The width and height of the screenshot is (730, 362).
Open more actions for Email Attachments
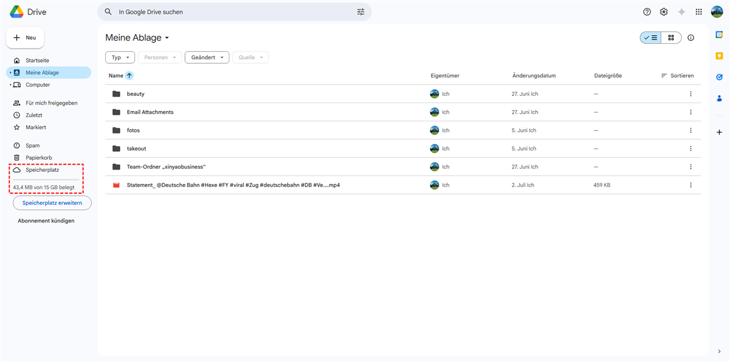point(690,112)
